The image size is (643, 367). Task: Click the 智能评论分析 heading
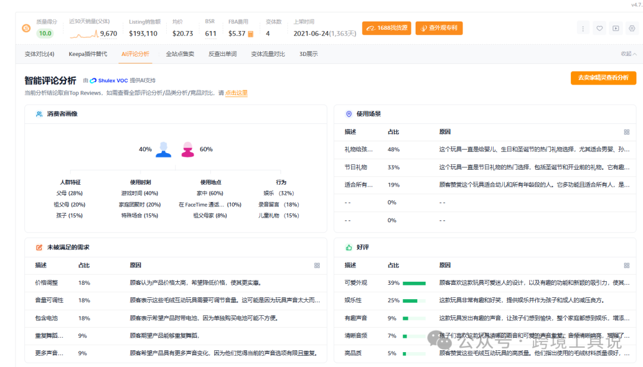click(x=51, y=80)
